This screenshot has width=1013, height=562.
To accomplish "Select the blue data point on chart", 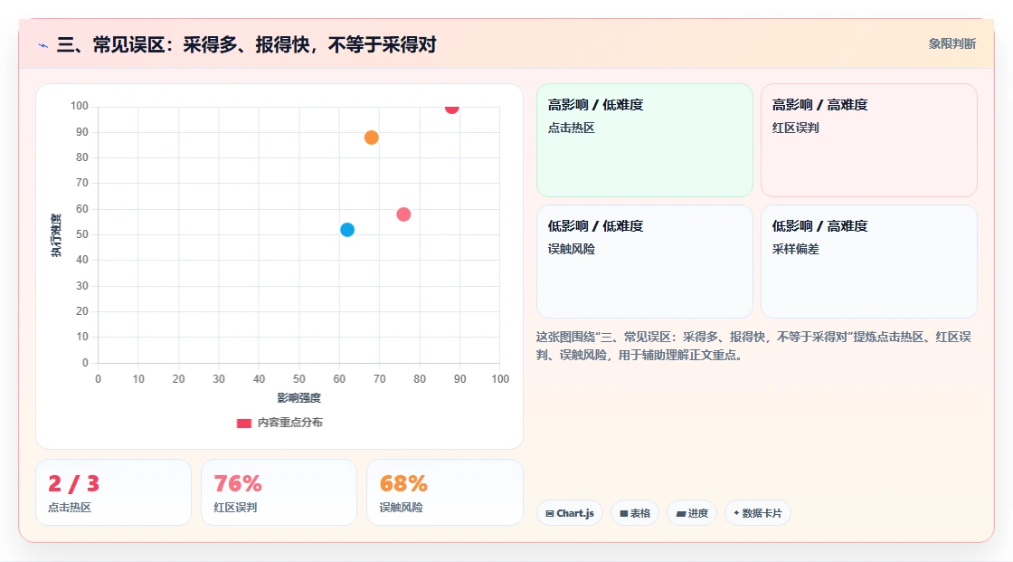I will pos(347,230).
